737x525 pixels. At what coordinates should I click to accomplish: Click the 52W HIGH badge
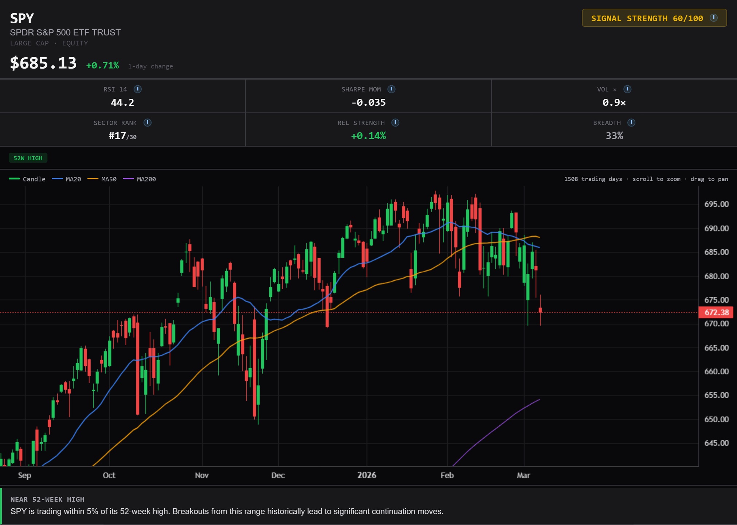coord(28,158)
